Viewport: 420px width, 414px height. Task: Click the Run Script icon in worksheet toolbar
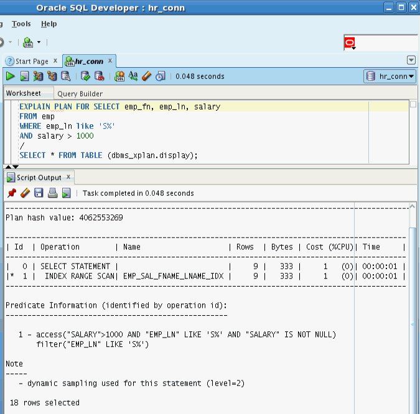click(x=24, y=76)
